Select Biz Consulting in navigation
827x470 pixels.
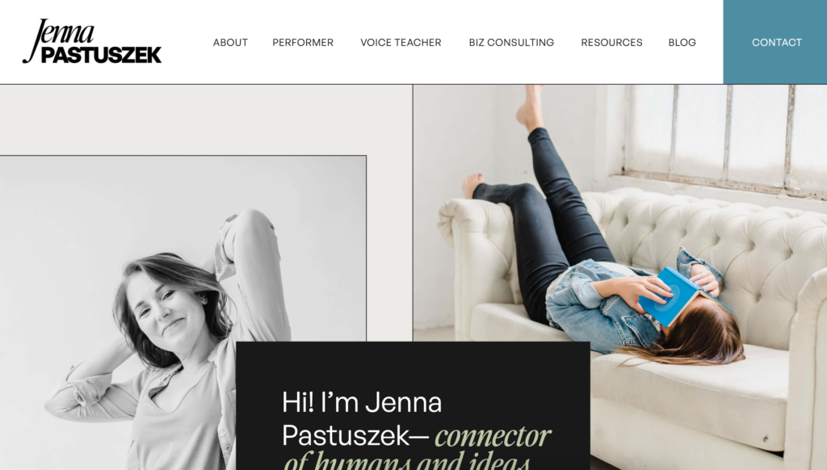[x=511, y=42]
